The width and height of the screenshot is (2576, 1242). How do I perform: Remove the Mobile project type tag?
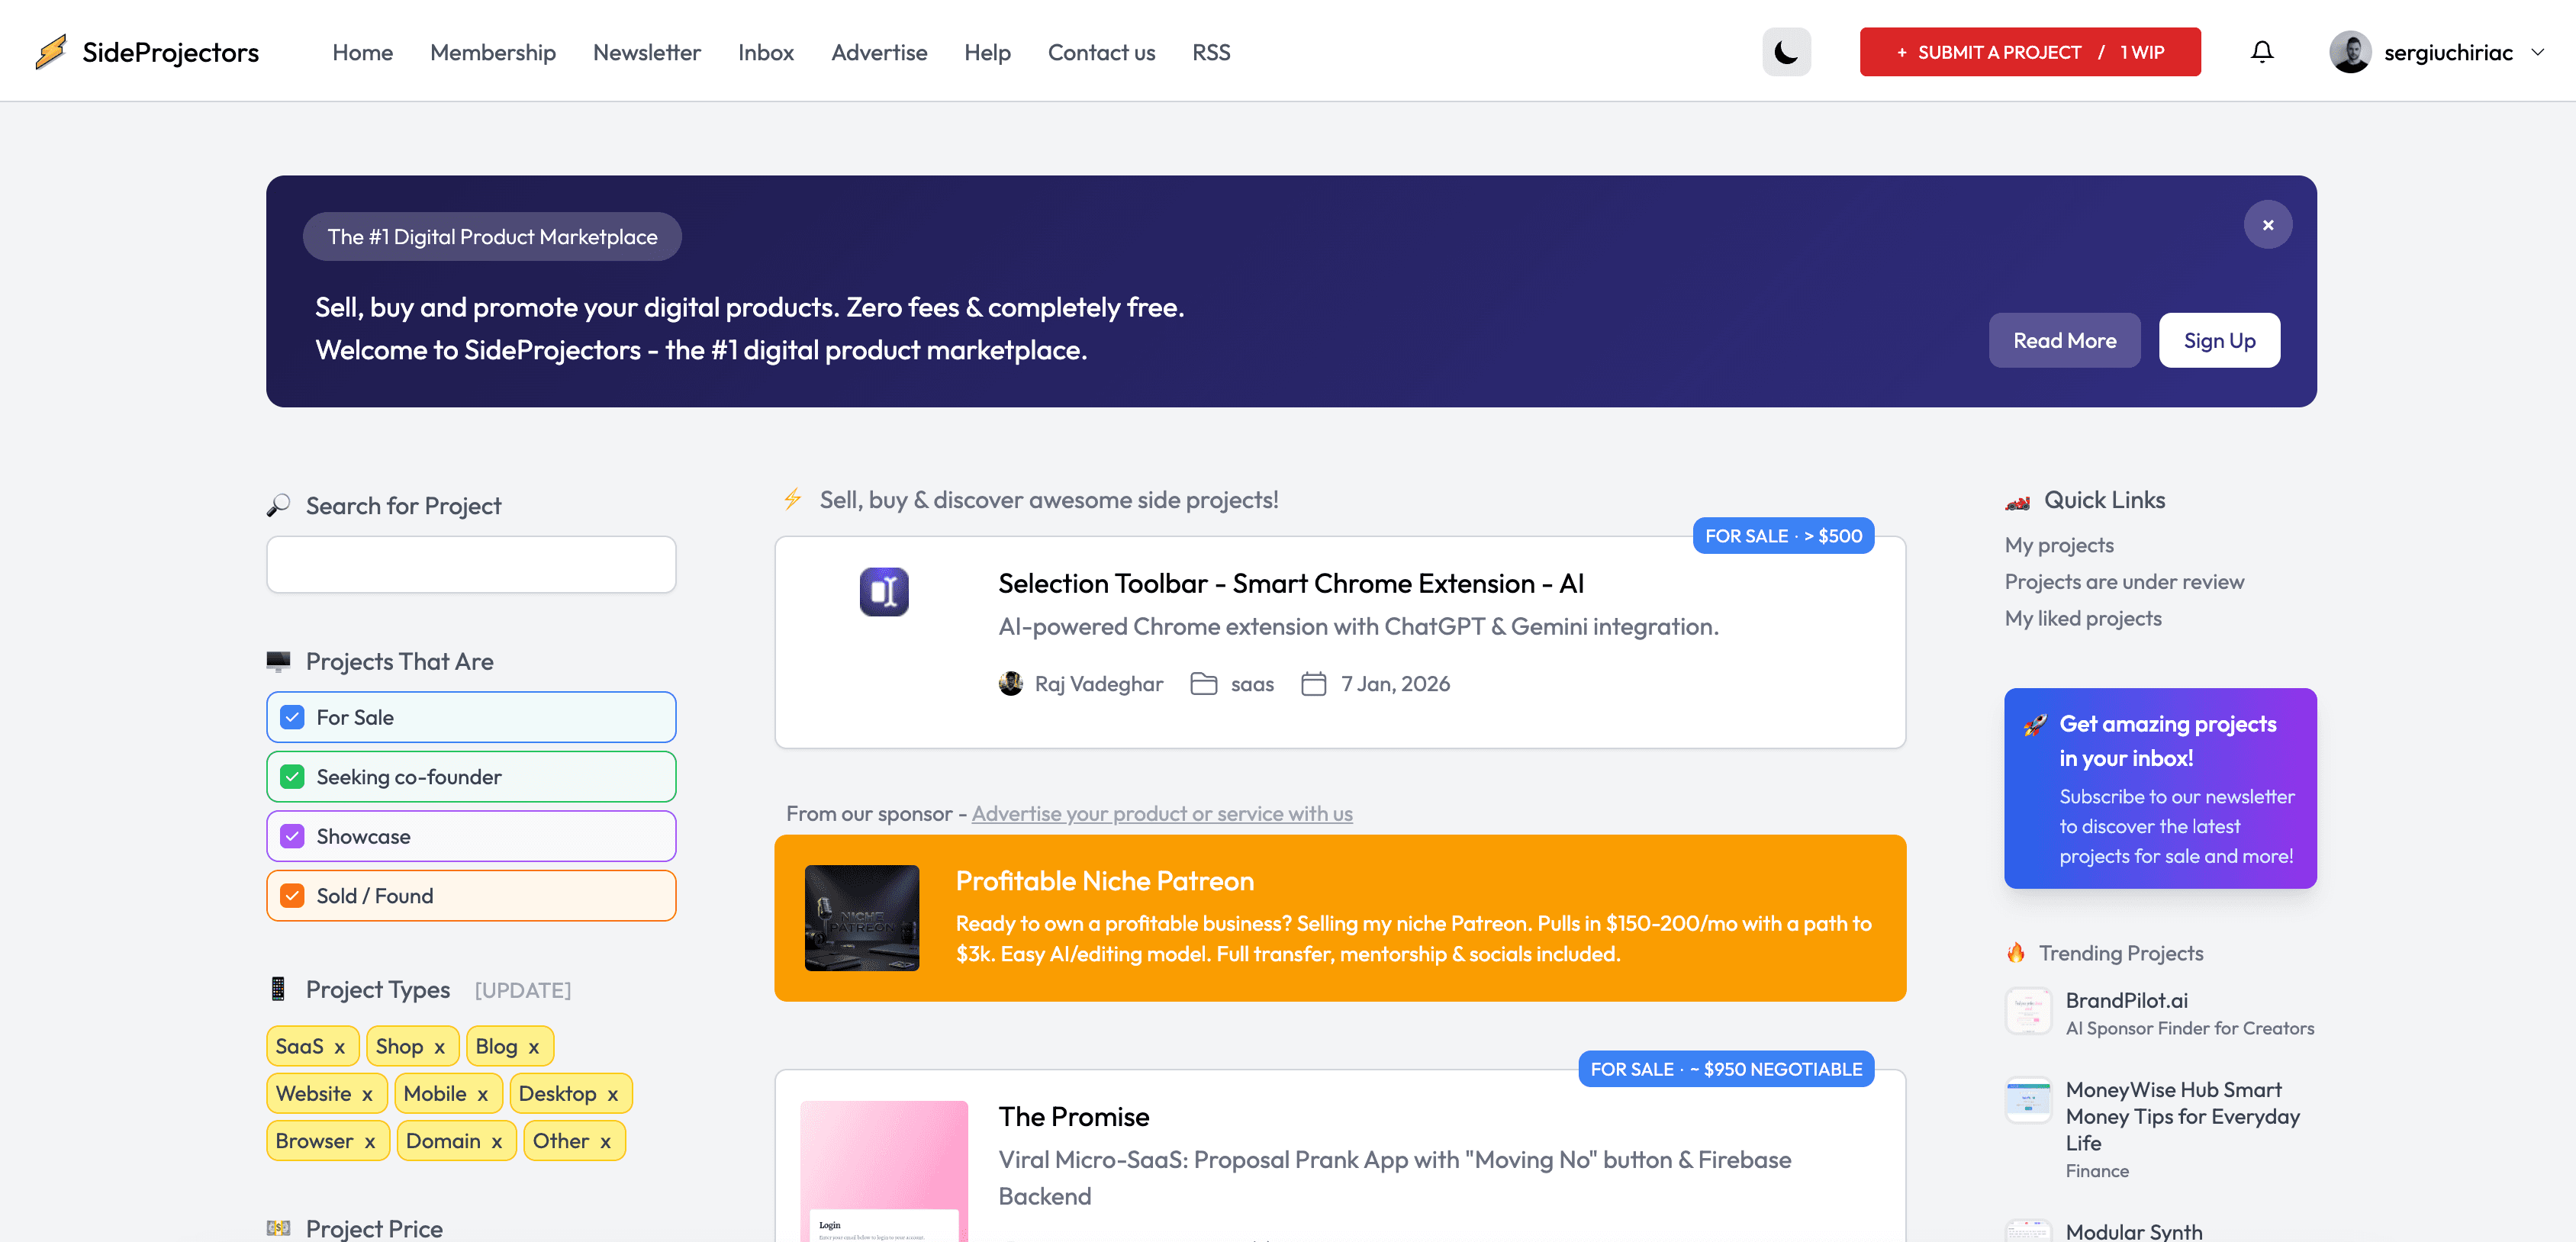[483, 1095]
